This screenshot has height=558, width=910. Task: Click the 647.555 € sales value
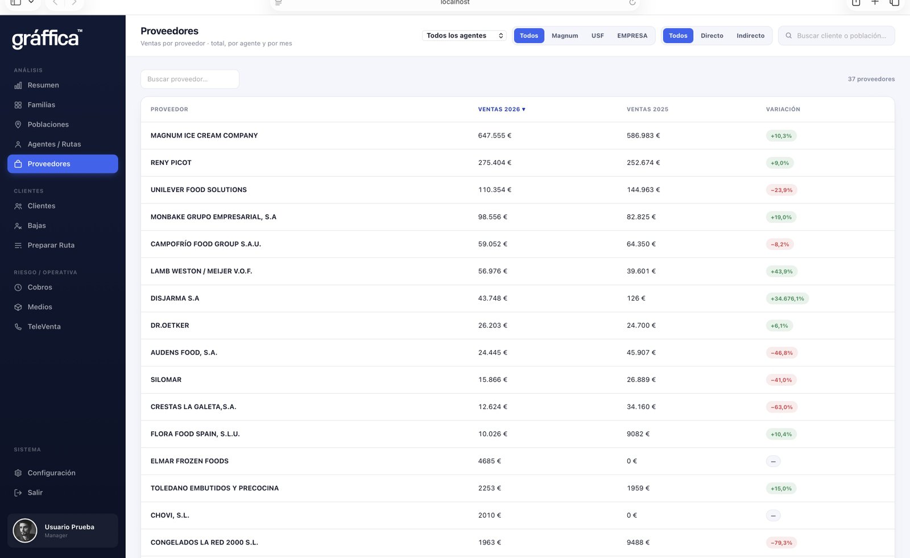point(495,136)
